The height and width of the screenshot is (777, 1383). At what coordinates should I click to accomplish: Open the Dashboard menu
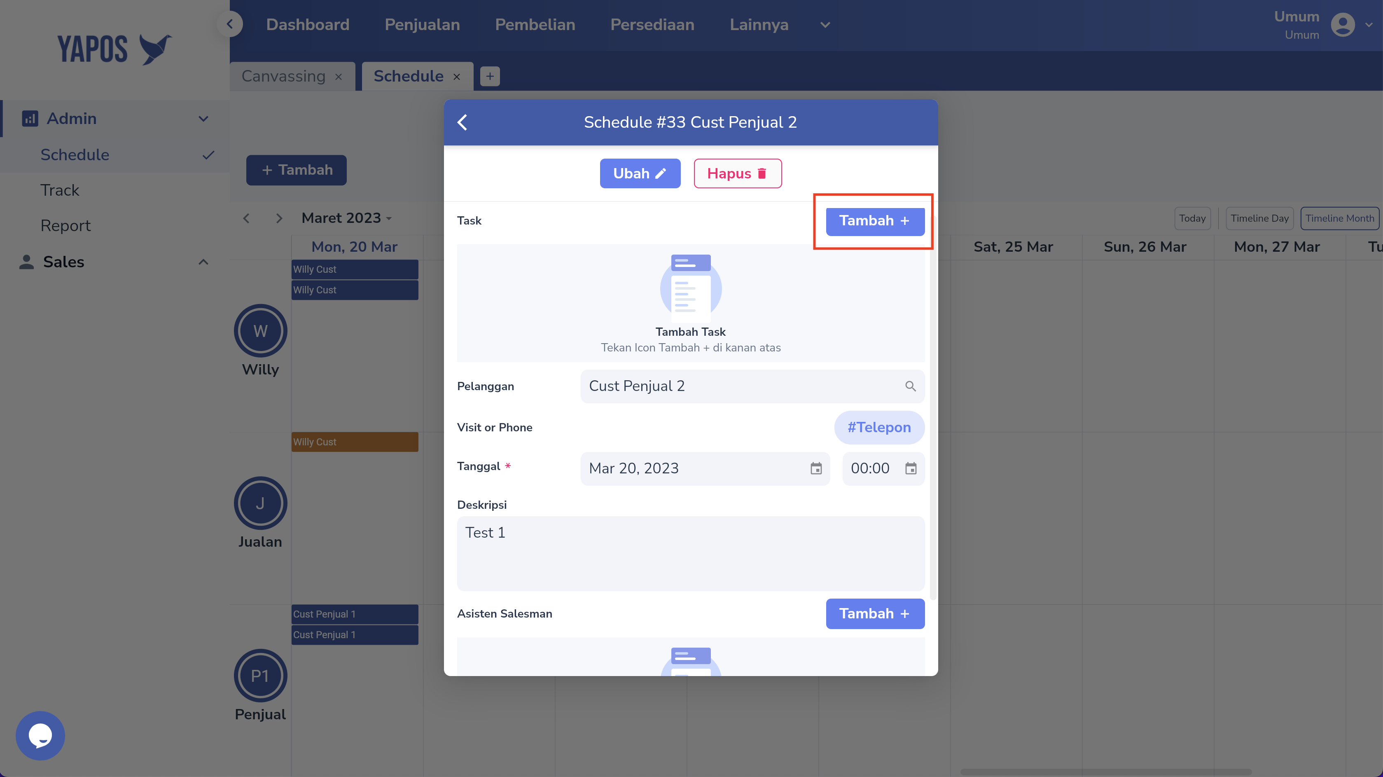click(x=308, y=25)
